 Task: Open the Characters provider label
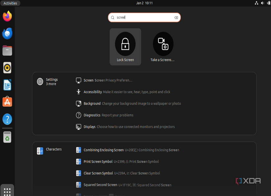54,149
